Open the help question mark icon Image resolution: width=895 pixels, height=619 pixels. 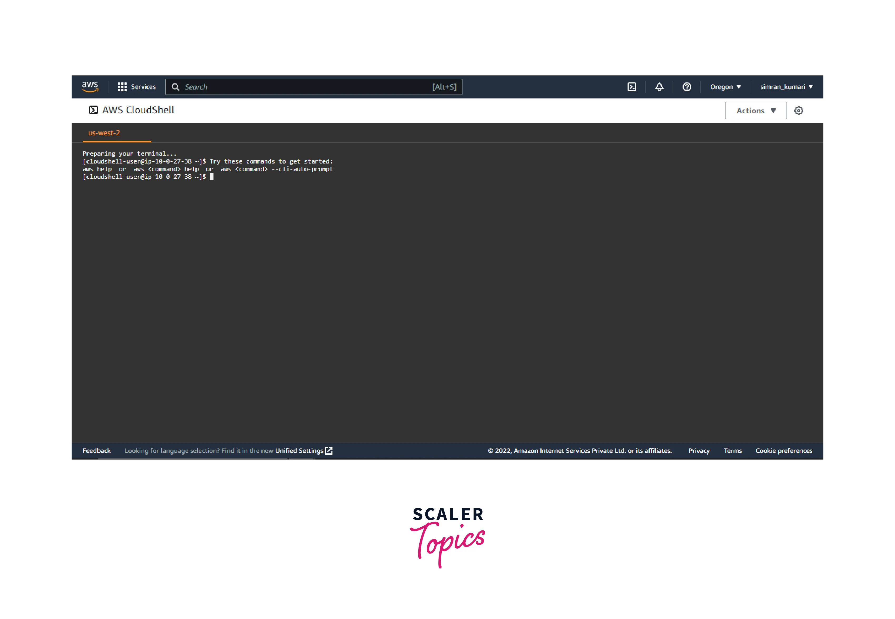click(x=687, y=87)
